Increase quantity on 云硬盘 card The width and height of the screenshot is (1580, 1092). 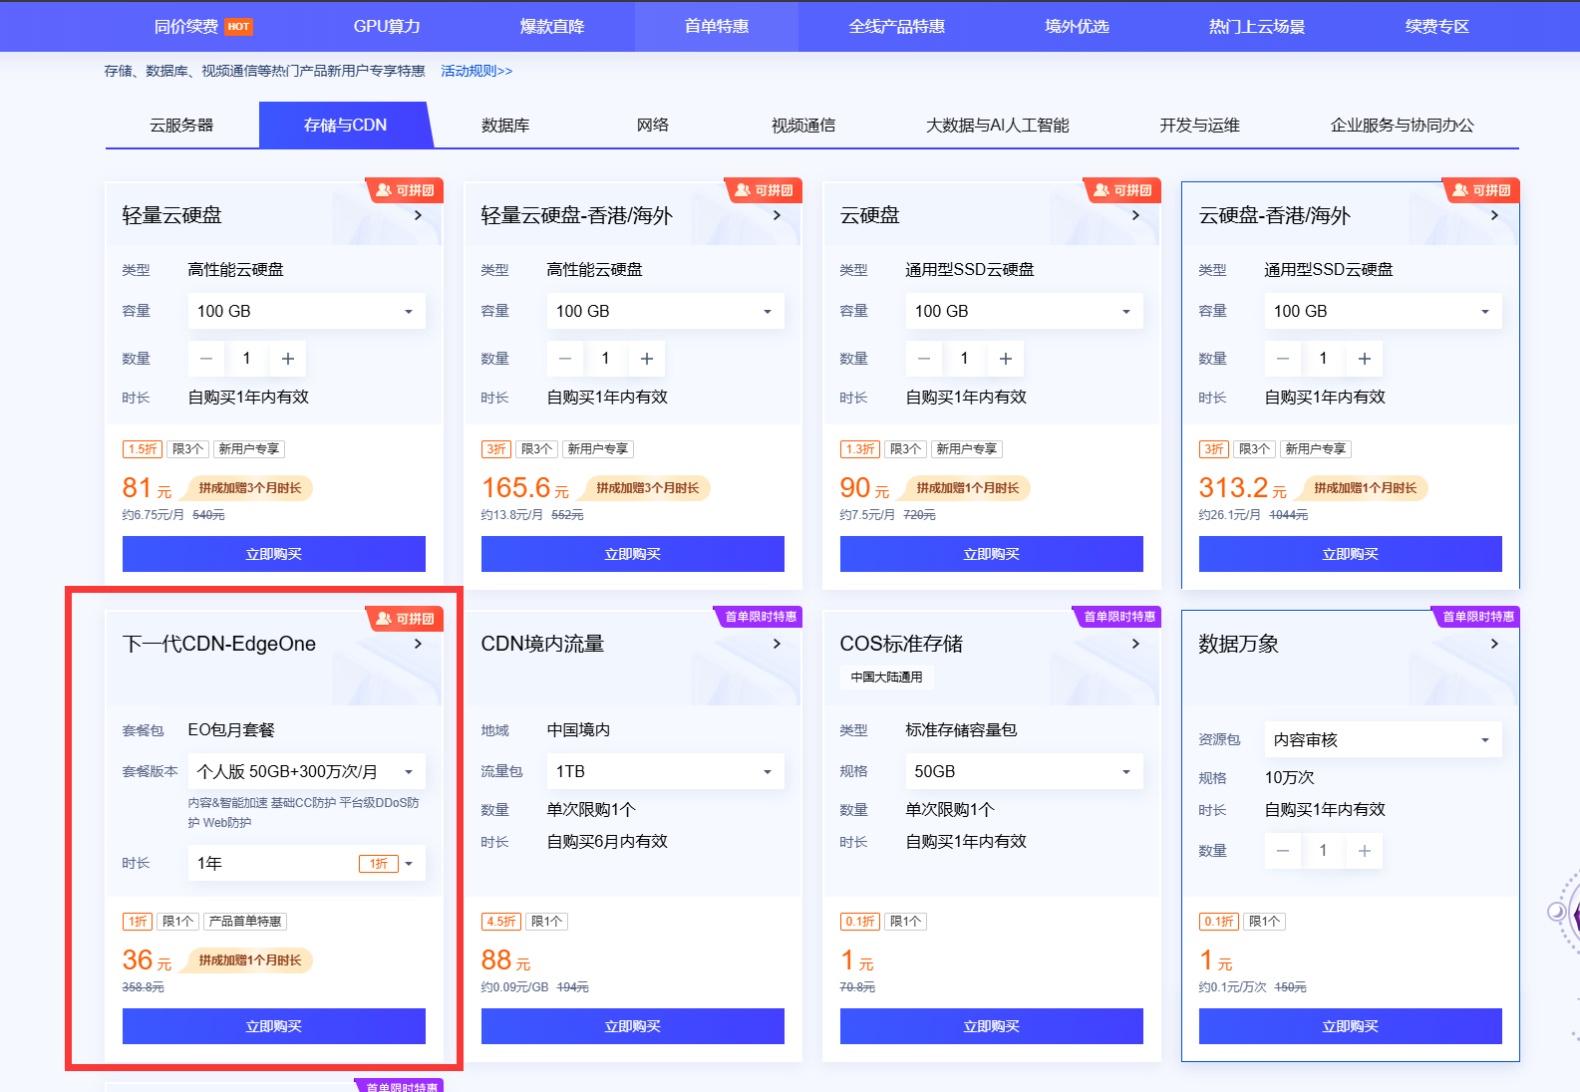1006,359
